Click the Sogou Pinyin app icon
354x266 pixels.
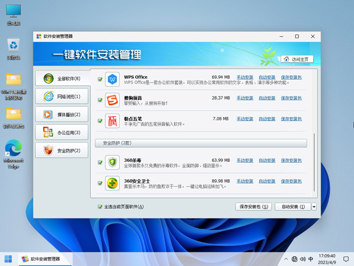click(x=112, y=100)
